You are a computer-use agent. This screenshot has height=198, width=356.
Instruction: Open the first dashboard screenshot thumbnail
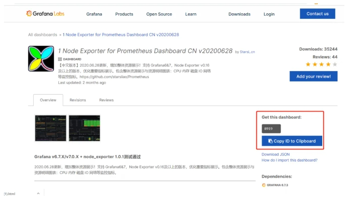(51, 128)
